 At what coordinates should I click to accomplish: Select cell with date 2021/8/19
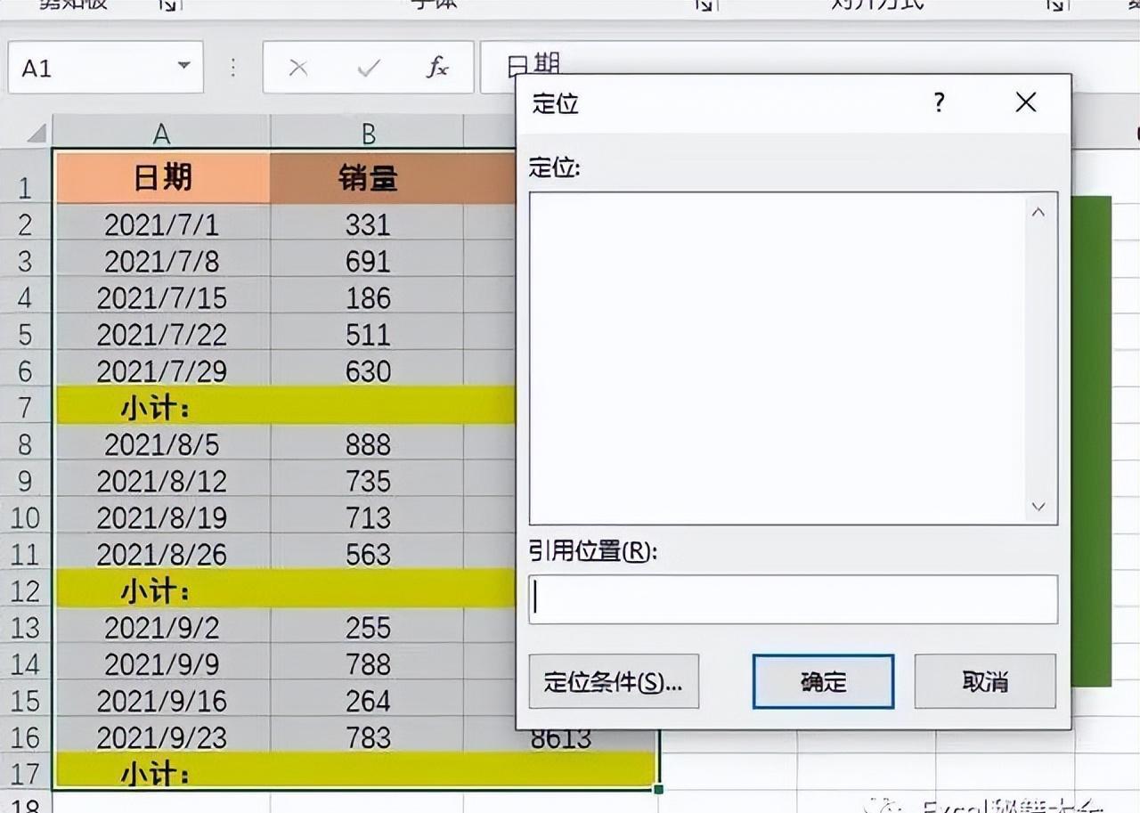[x=162, y=516]
